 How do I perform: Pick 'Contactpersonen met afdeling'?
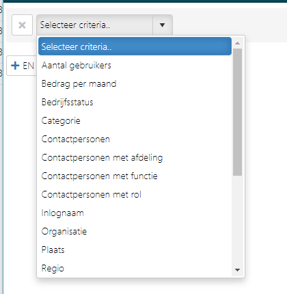coord(135,158)
